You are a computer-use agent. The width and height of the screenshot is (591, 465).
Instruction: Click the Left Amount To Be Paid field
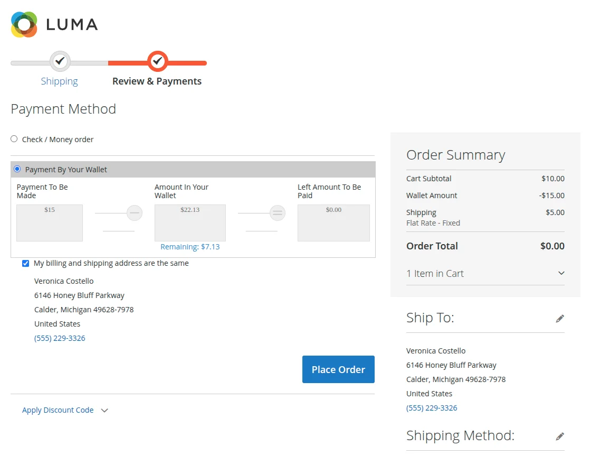point(333,222)
